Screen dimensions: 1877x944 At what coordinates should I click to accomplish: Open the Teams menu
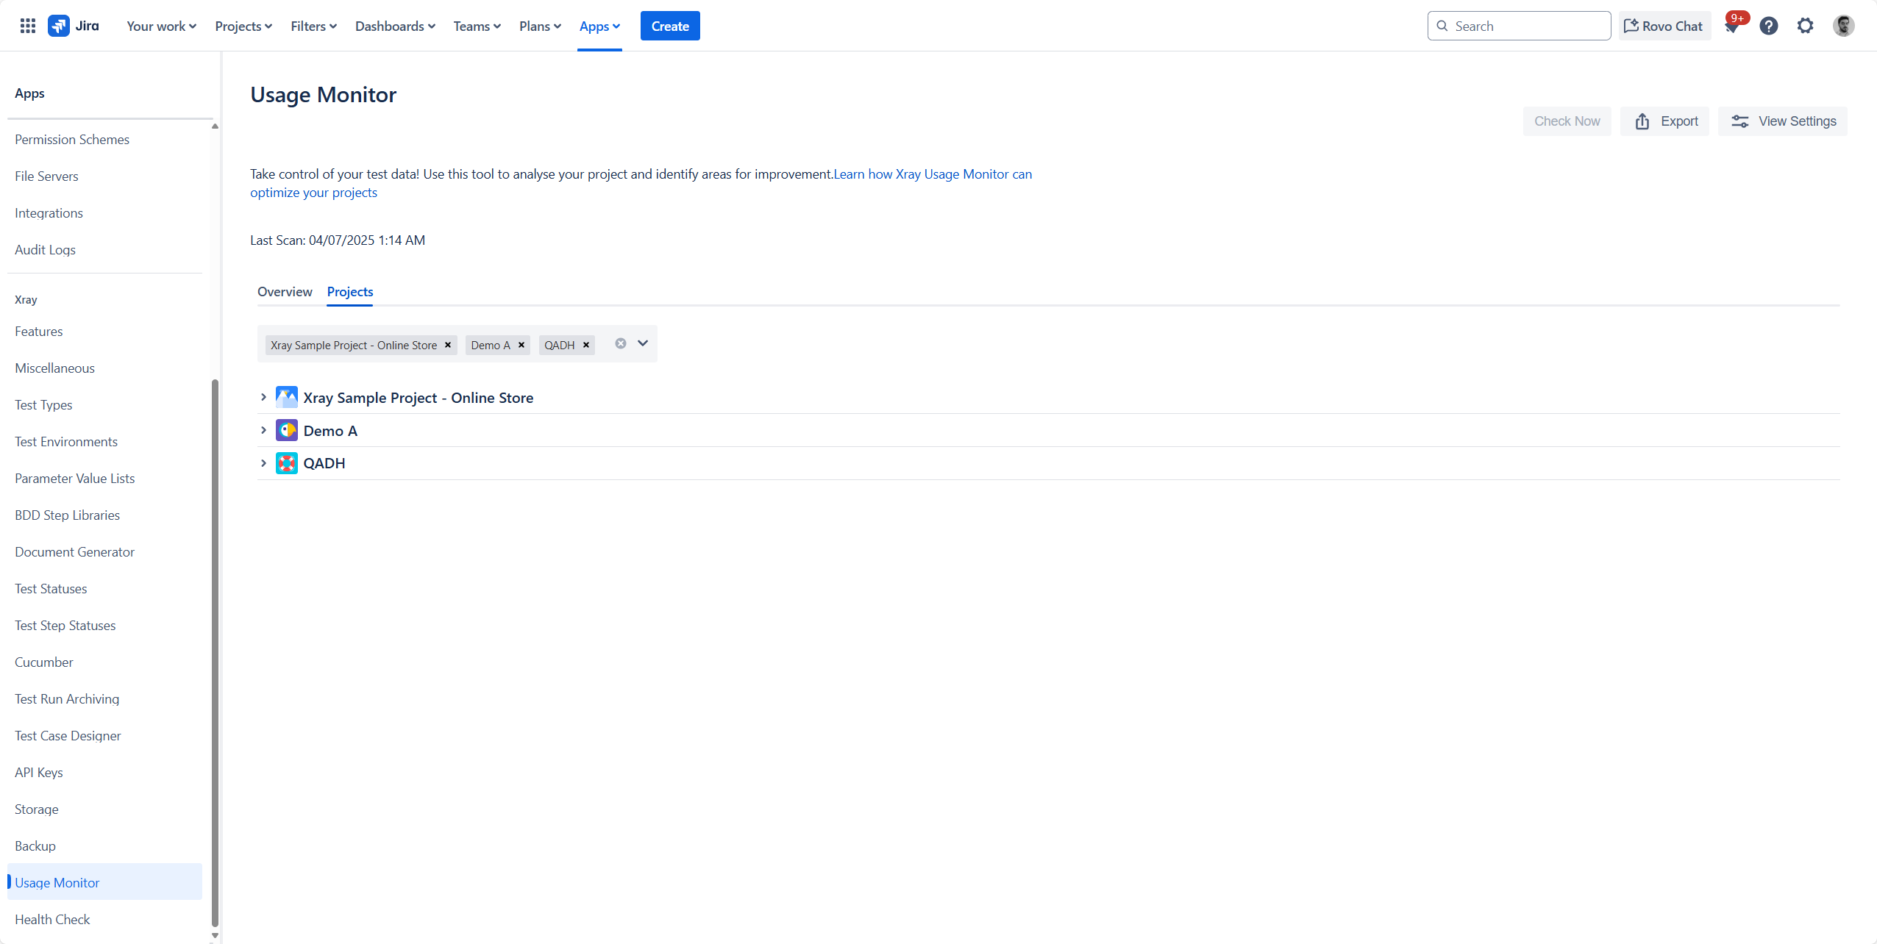[477, 26]
